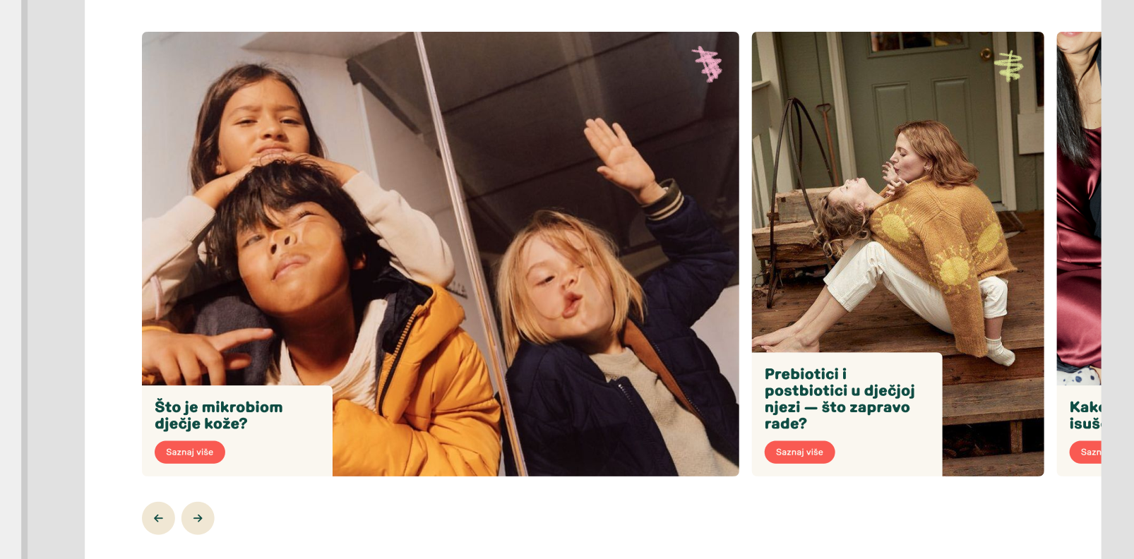The image size is (1134, 559).
Task: Click Saznaj više under mikrobiom article
Action: [x=190, y=452]
